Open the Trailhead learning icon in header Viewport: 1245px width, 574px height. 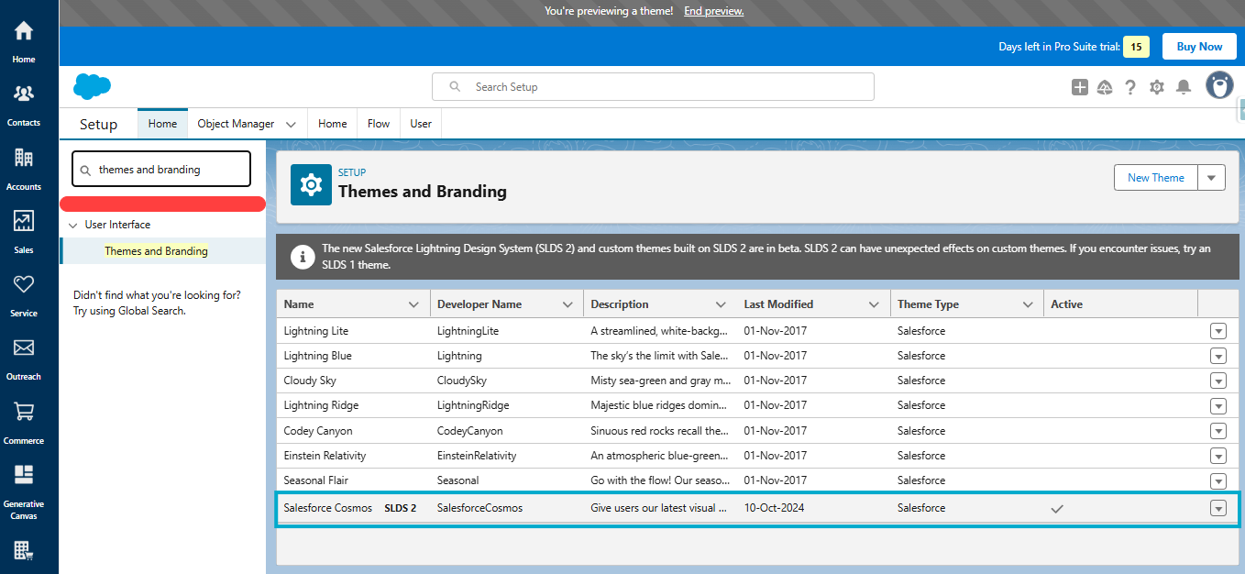(x=1104, y=86)
